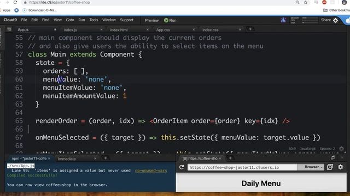Click the Preview button
This screenshot has width=350, height=196.
pyautogui.click(x=152, y=20)
